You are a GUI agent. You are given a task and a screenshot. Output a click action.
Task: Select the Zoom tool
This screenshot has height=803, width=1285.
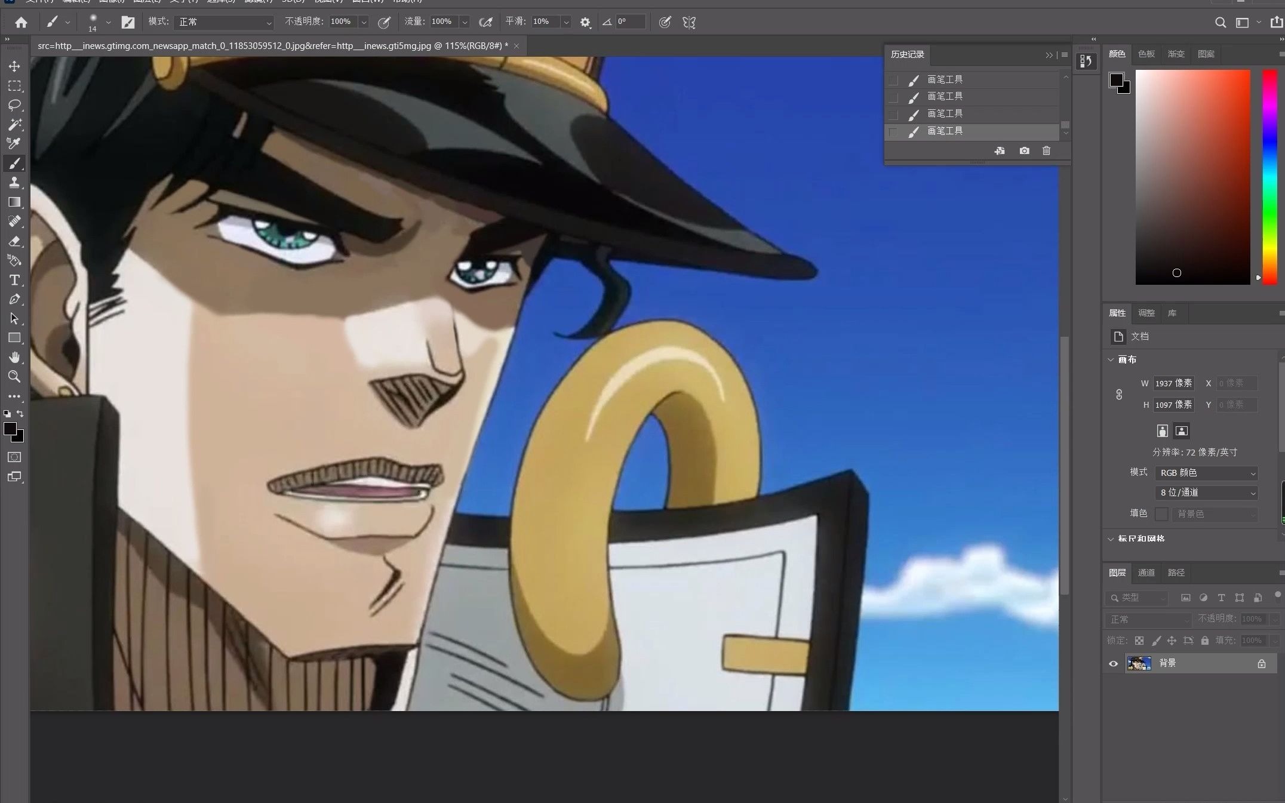(x=14, y=376)
